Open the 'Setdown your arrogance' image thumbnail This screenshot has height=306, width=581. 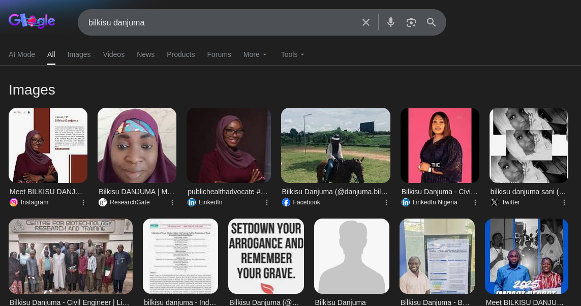(266, 256)
